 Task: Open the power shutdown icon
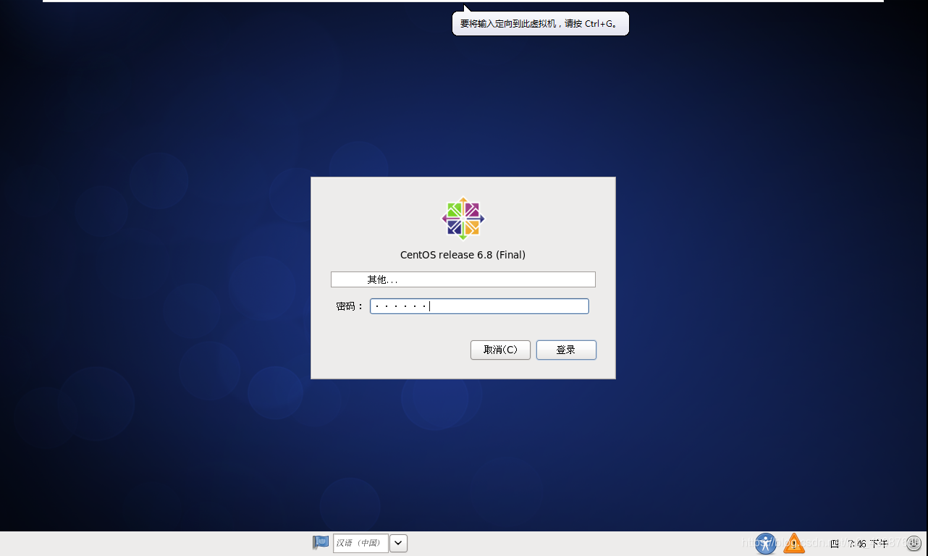pos(914,543)
